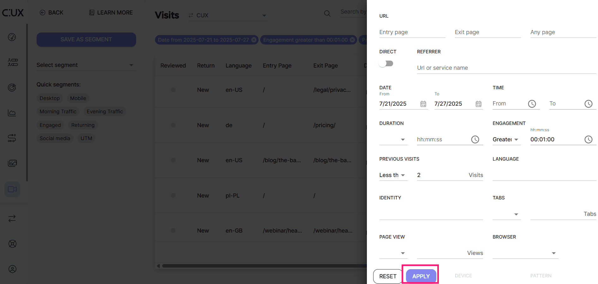This screenshot has width=598, height=284.
Task: Select the Desktop quick segment
Action: [50, 98]
